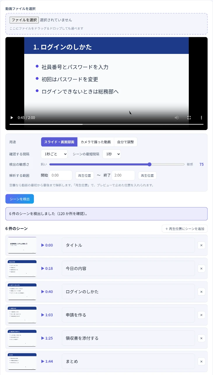Set start with the 再生位置 button beside 開始
Viewport: 213px width, 375px height.
[85, 175]
